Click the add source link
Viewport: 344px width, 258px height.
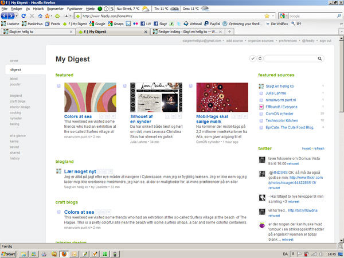pos(234,41)
